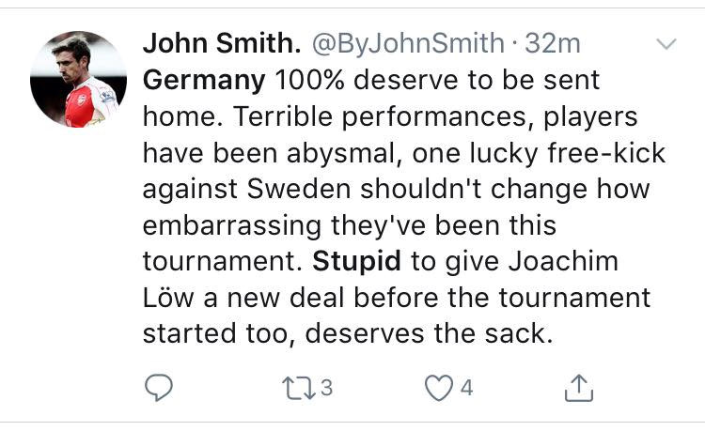Click the like count of 4
705x431 pixels.
coord(467,386)
